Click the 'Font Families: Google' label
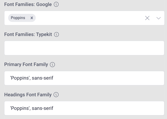Image resolution: width=167 pixels, height=119 pixels. click(28, 4)
